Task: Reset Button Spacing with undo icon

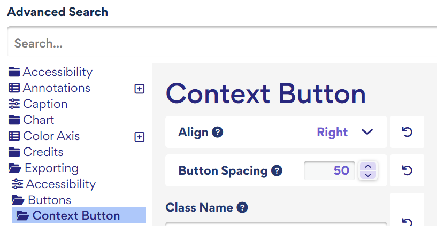Action: (x=407, y=170)
